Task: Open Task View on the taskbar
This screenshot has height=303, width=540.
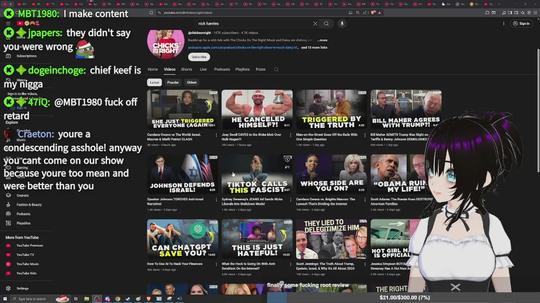Action: (x=76, y=299)
